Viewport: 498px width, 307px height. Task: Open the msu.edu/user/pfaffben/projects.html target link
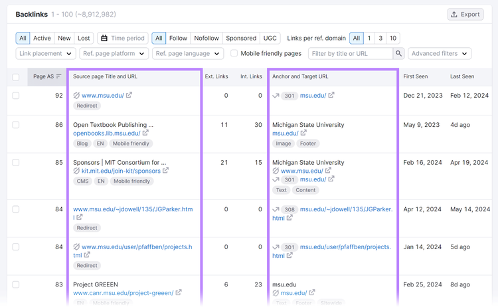(331, 251)
